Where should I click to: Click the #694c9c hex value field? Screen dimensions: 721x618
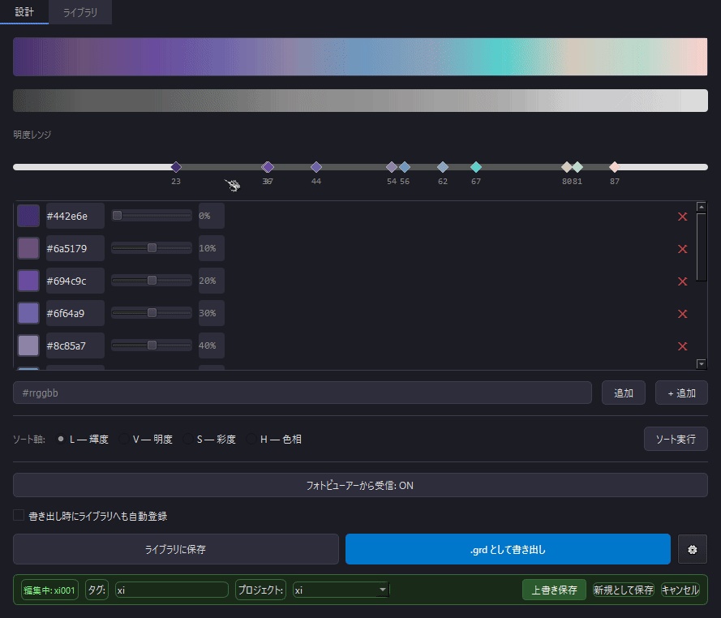click(75, 281)
